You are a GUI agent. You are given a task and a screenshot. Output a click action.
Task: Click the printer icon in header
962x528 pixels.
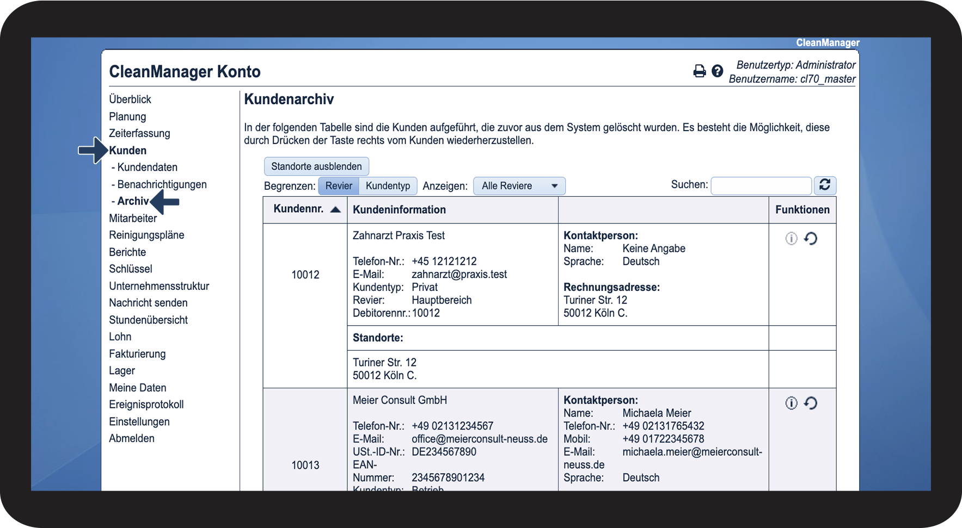(699, 71)
